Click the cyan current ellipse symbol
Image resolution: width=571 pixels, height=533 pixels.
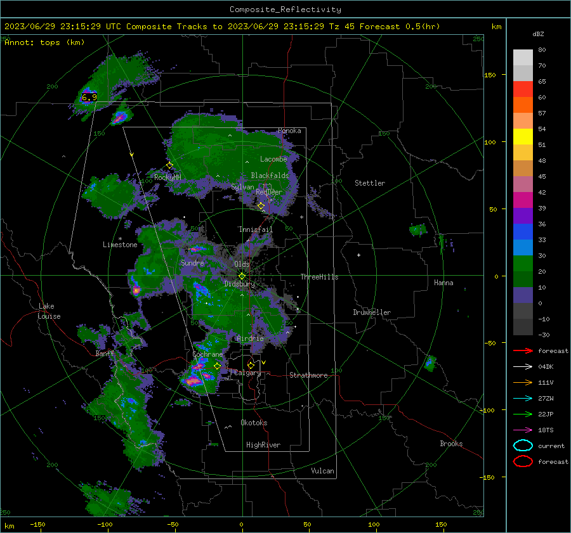523,446
